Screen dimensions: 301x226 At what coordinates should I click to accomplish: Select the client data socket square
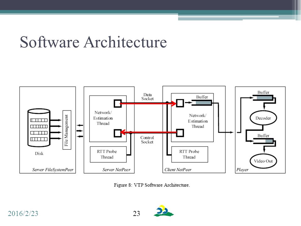[x=180, y=103]
